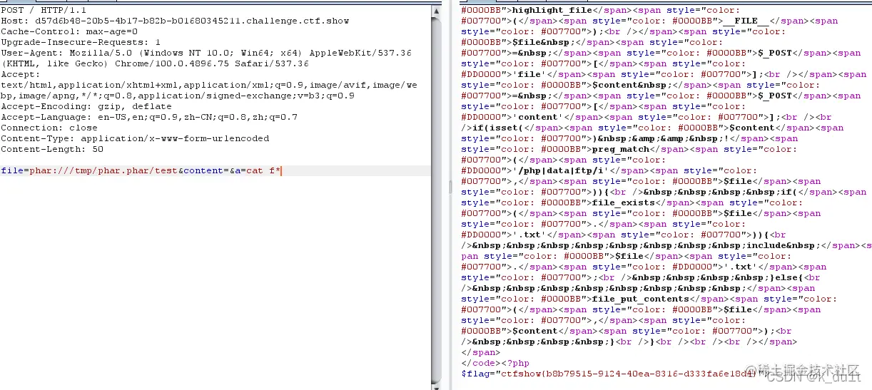872x390 pixels.
Task: Click the line starting "bp,image/apng,*/*;q=0.8"
Action: tap(178, 96)
